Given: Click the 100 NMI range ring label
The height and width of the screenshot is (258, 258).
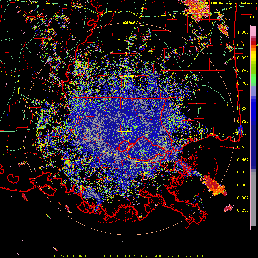Looking at the screenshot, I should (129, 23).
